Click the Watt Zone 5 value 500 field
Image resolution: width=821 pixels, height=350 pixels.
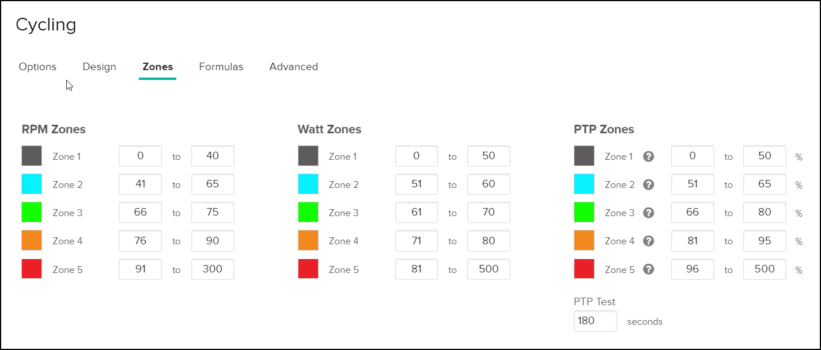(x=489, y=269)
